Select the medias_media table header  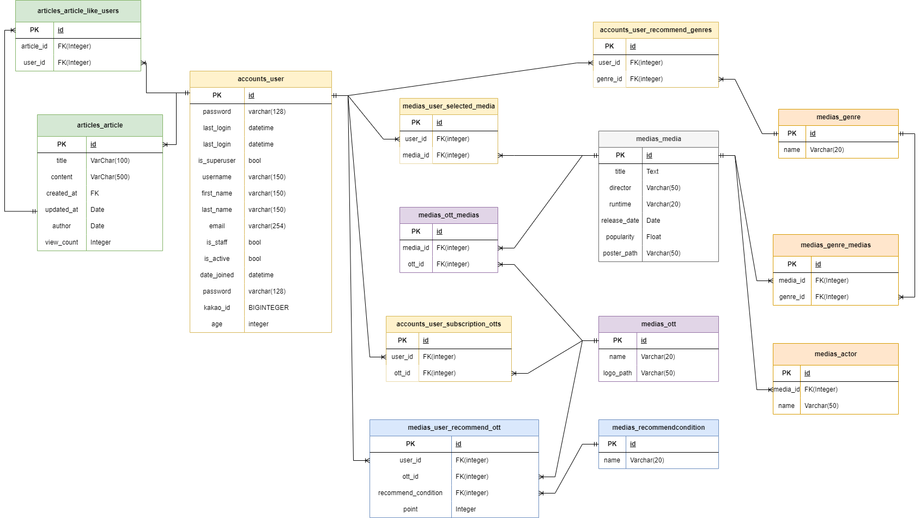(658, 139)
